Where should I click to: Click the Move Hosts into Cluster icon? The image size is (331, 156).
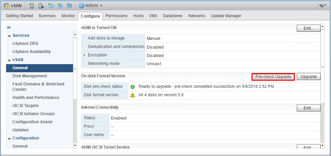tap(41, 5)
